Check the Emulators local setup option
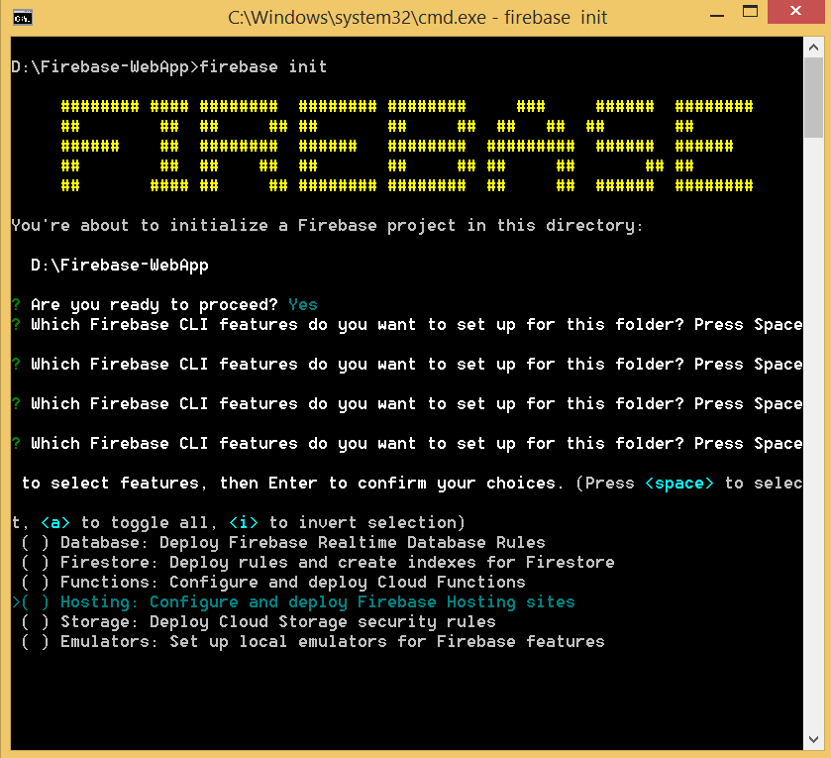Viewport: 831px width, 758px height. tap(34, 641)
